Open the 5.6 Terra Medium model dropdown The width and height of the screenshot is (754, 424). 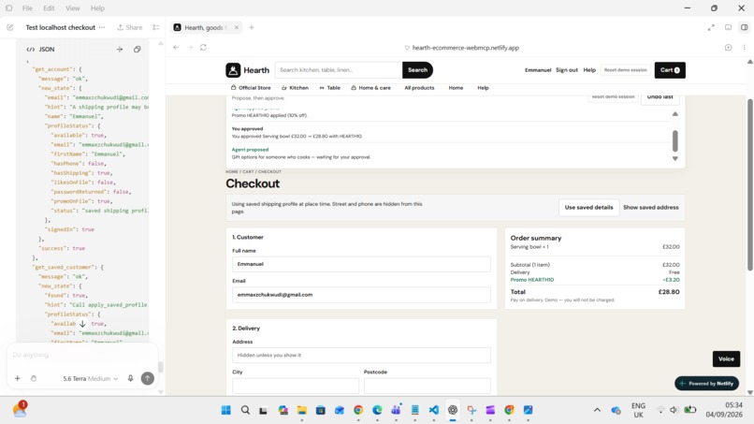click(91, 379)
